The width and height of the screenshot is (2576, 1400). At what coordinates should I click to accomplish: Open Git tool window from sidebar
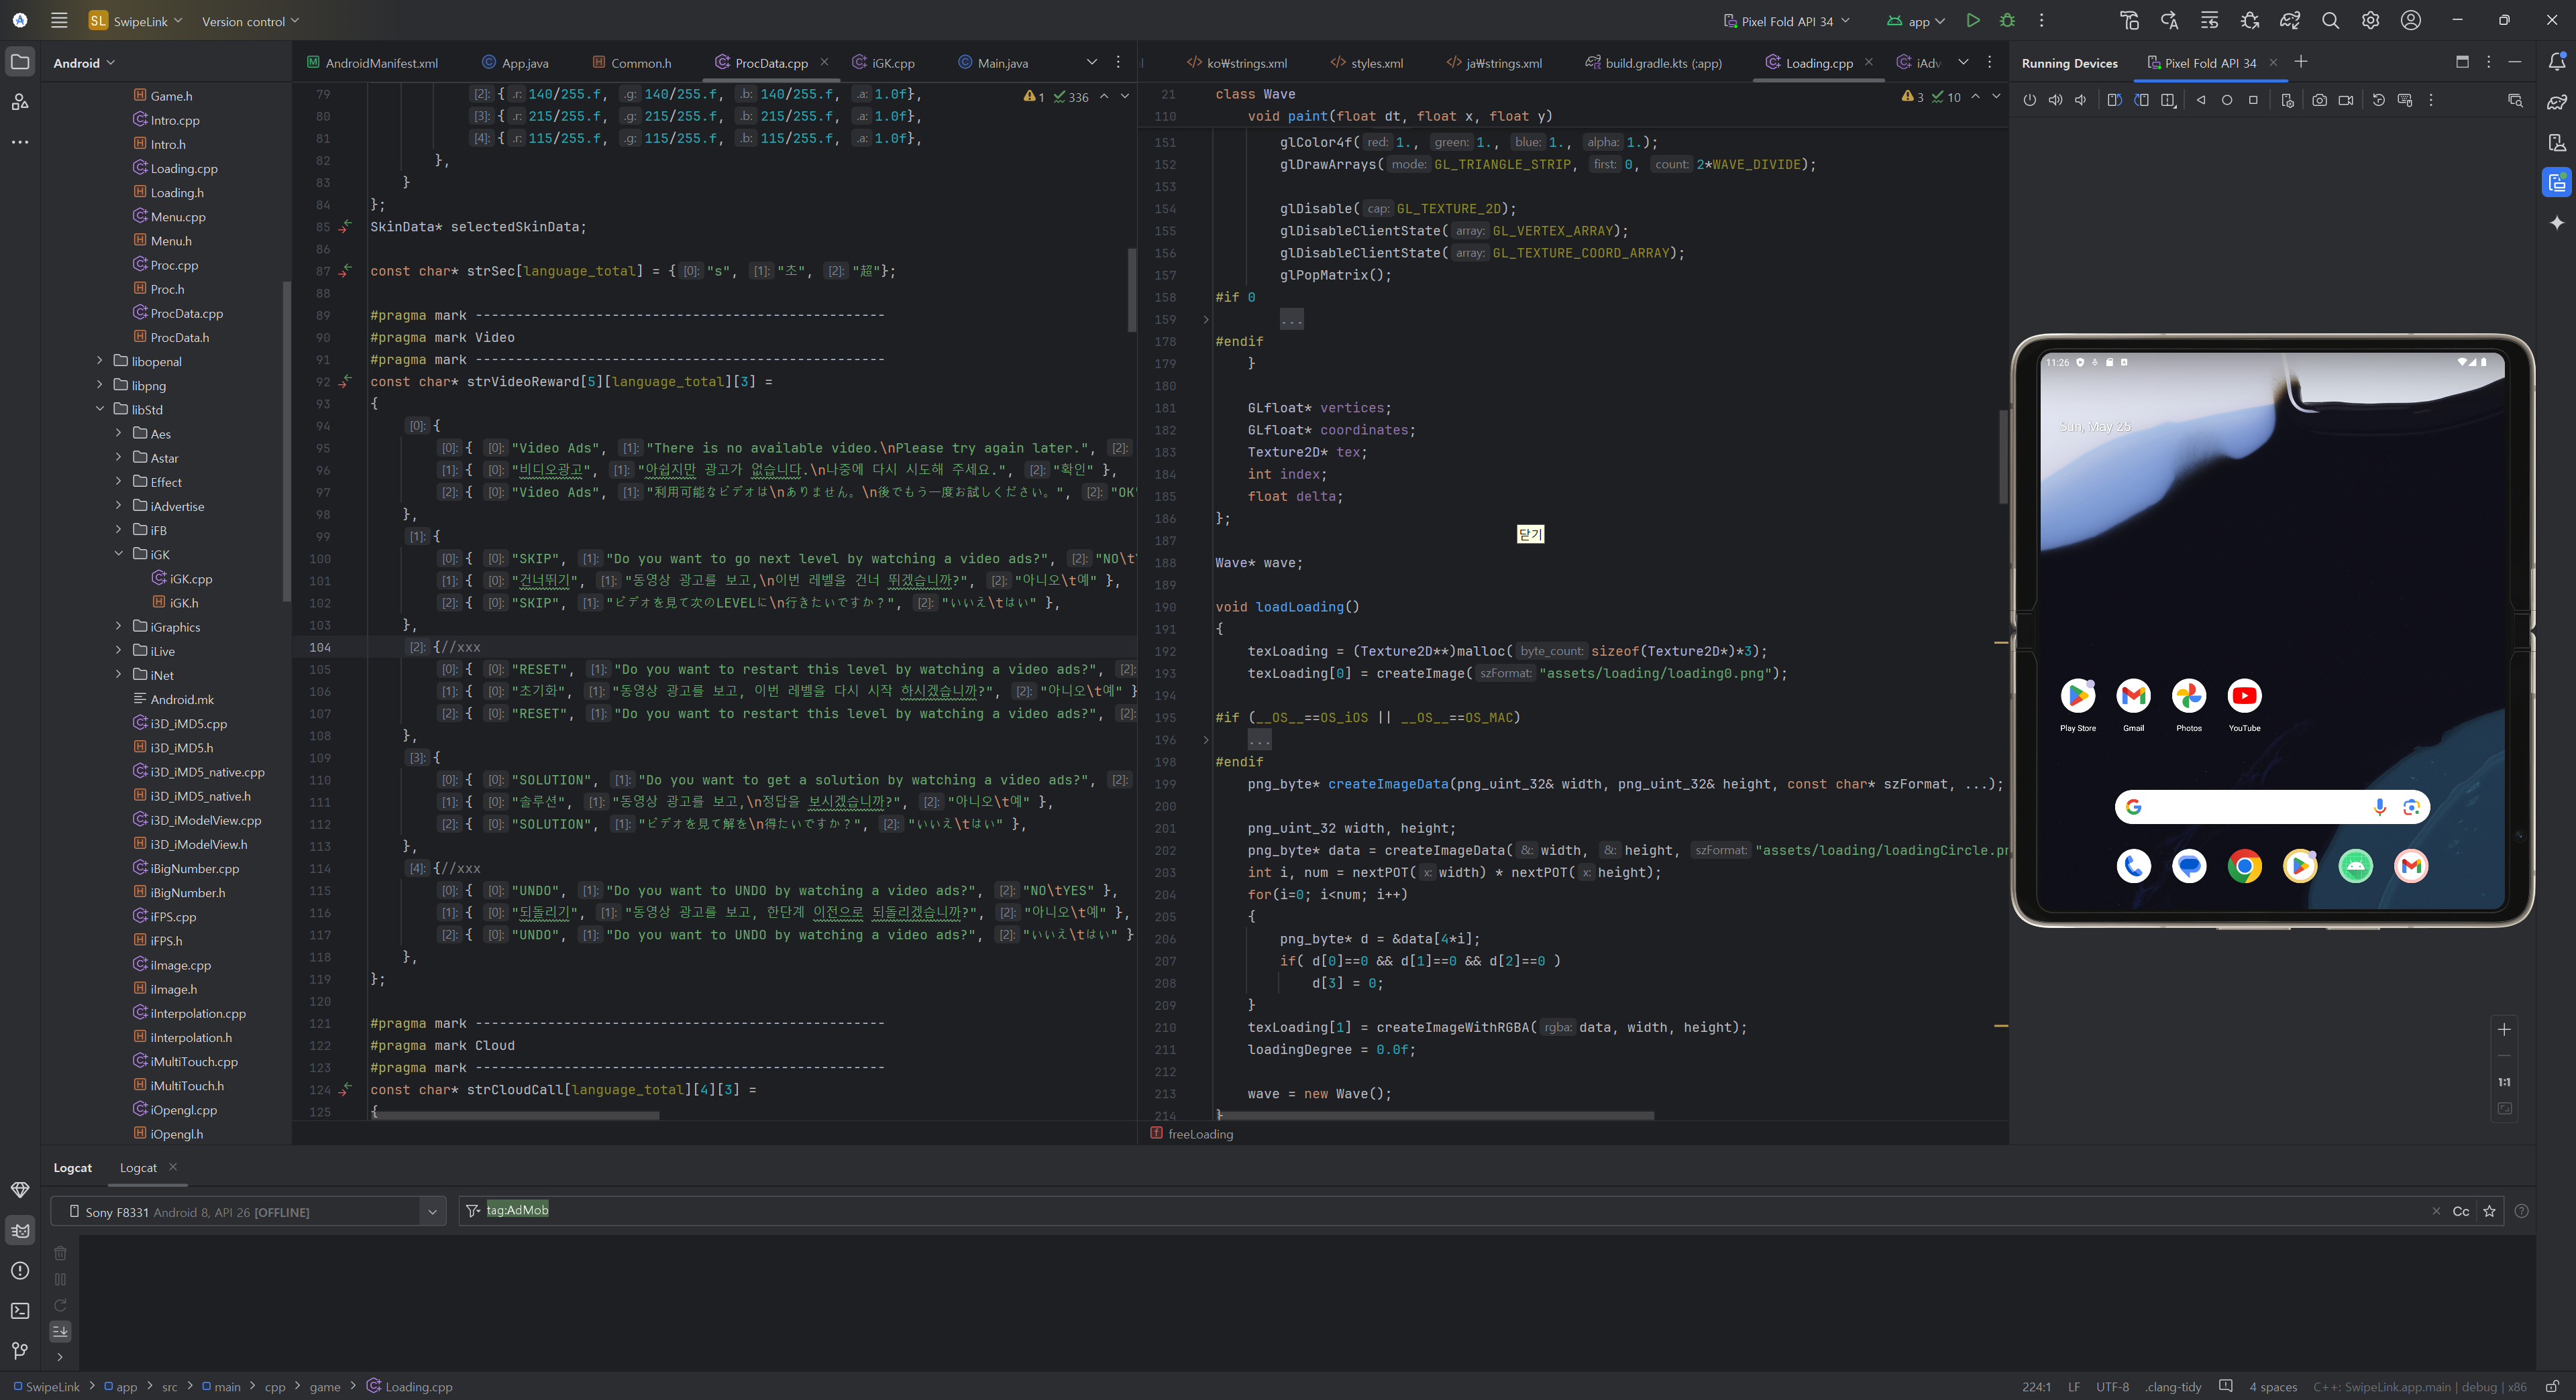click(x=20, y=1350)
